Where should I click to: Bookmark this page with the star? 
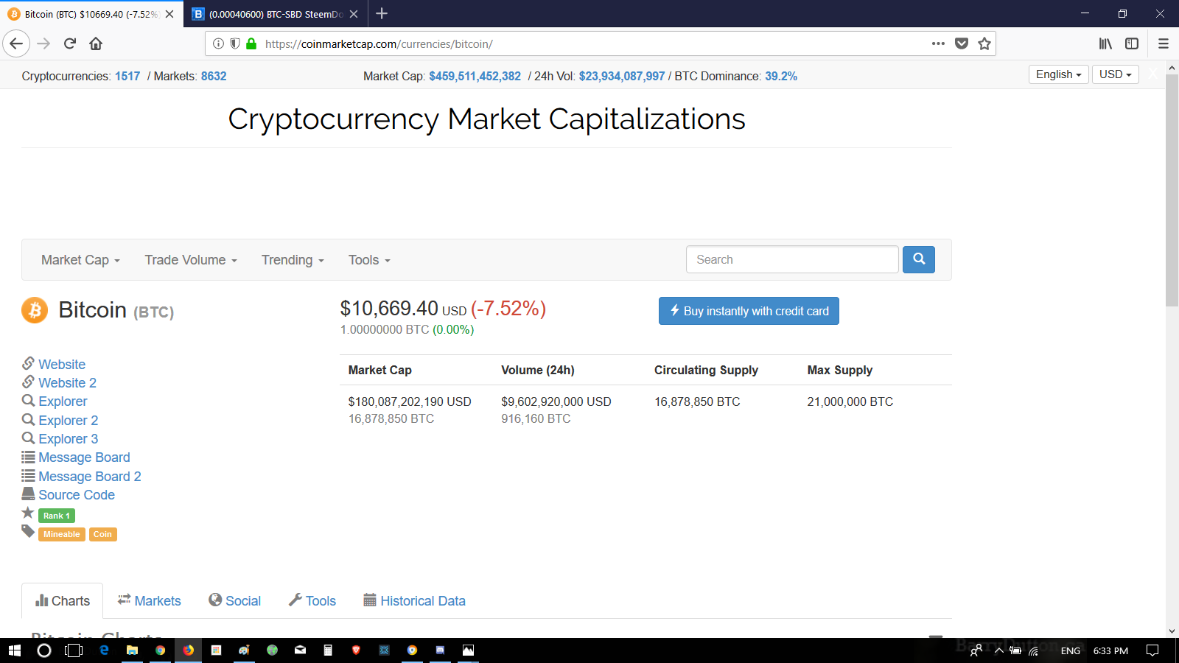(x=984, y=43)
